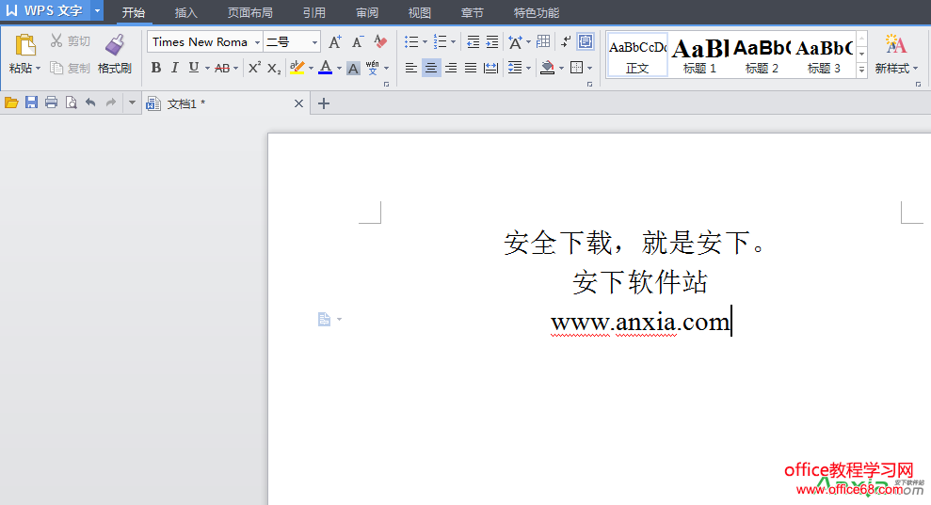
Task: Apply the 正文 style
Action: click(x=637, y=55)
